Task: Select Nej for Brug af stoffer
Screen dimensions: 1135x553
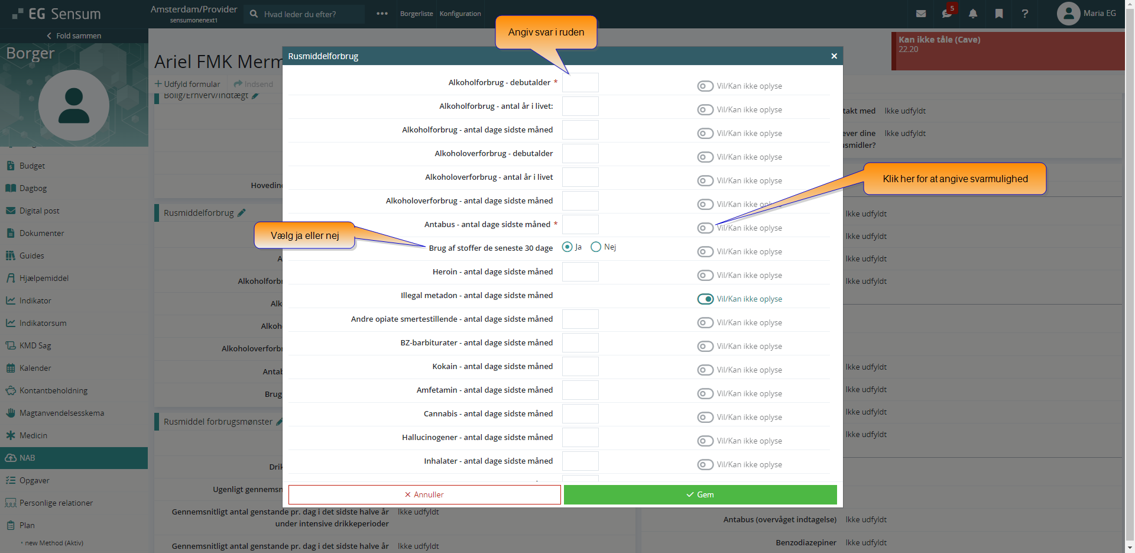Action: pos(596,247)
